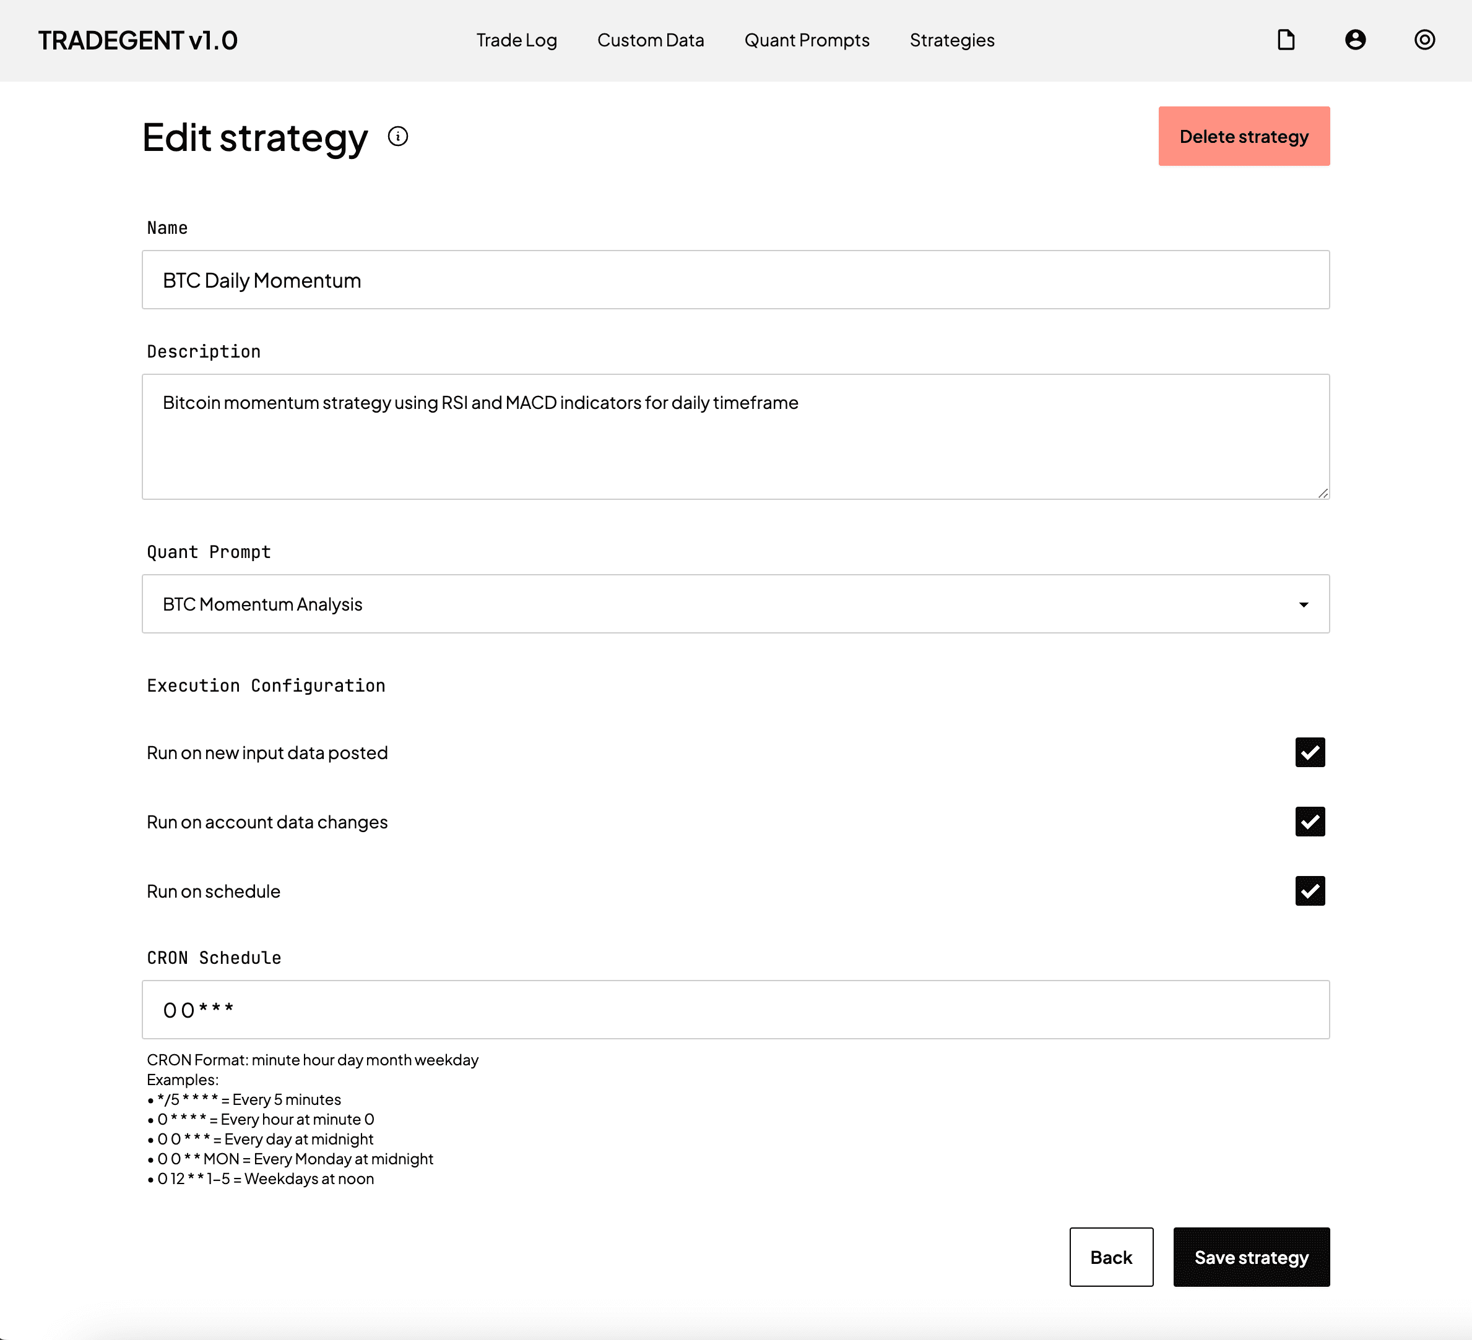
Task: Click the Back button
Action: click(1110, 1258)
